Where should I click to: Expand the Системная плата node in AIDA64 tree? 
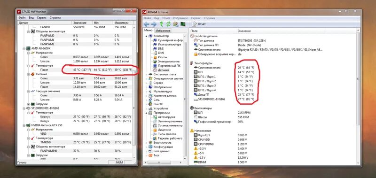click(x=147, y=74)
